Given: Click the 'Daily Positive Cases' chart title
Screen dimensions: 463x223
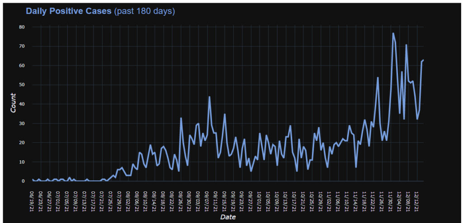Looking at the screenshot, I should 68,11.
